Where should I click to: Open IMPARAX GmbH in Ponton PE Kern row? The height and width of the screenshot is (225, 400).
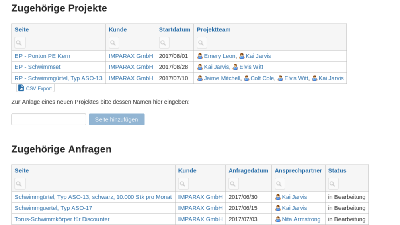point(131,56)
